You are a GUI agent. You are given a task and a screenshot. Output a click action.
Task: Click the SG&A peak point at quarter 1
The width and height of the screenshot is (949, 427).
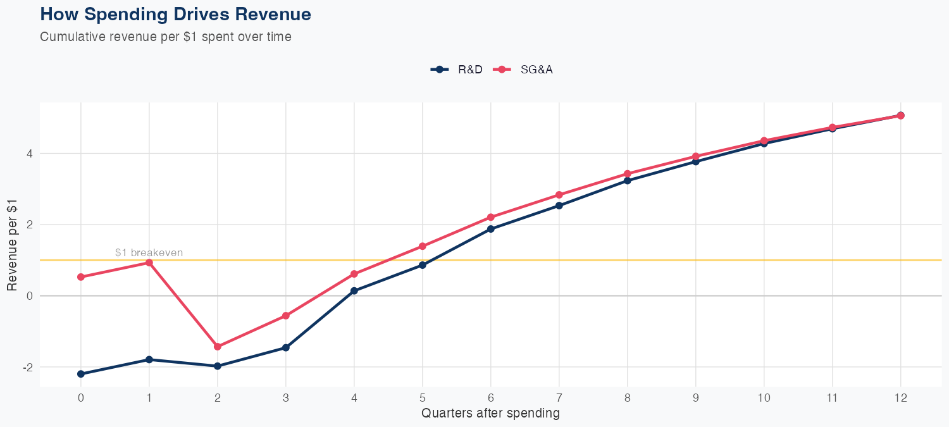[x=149, y=263]
